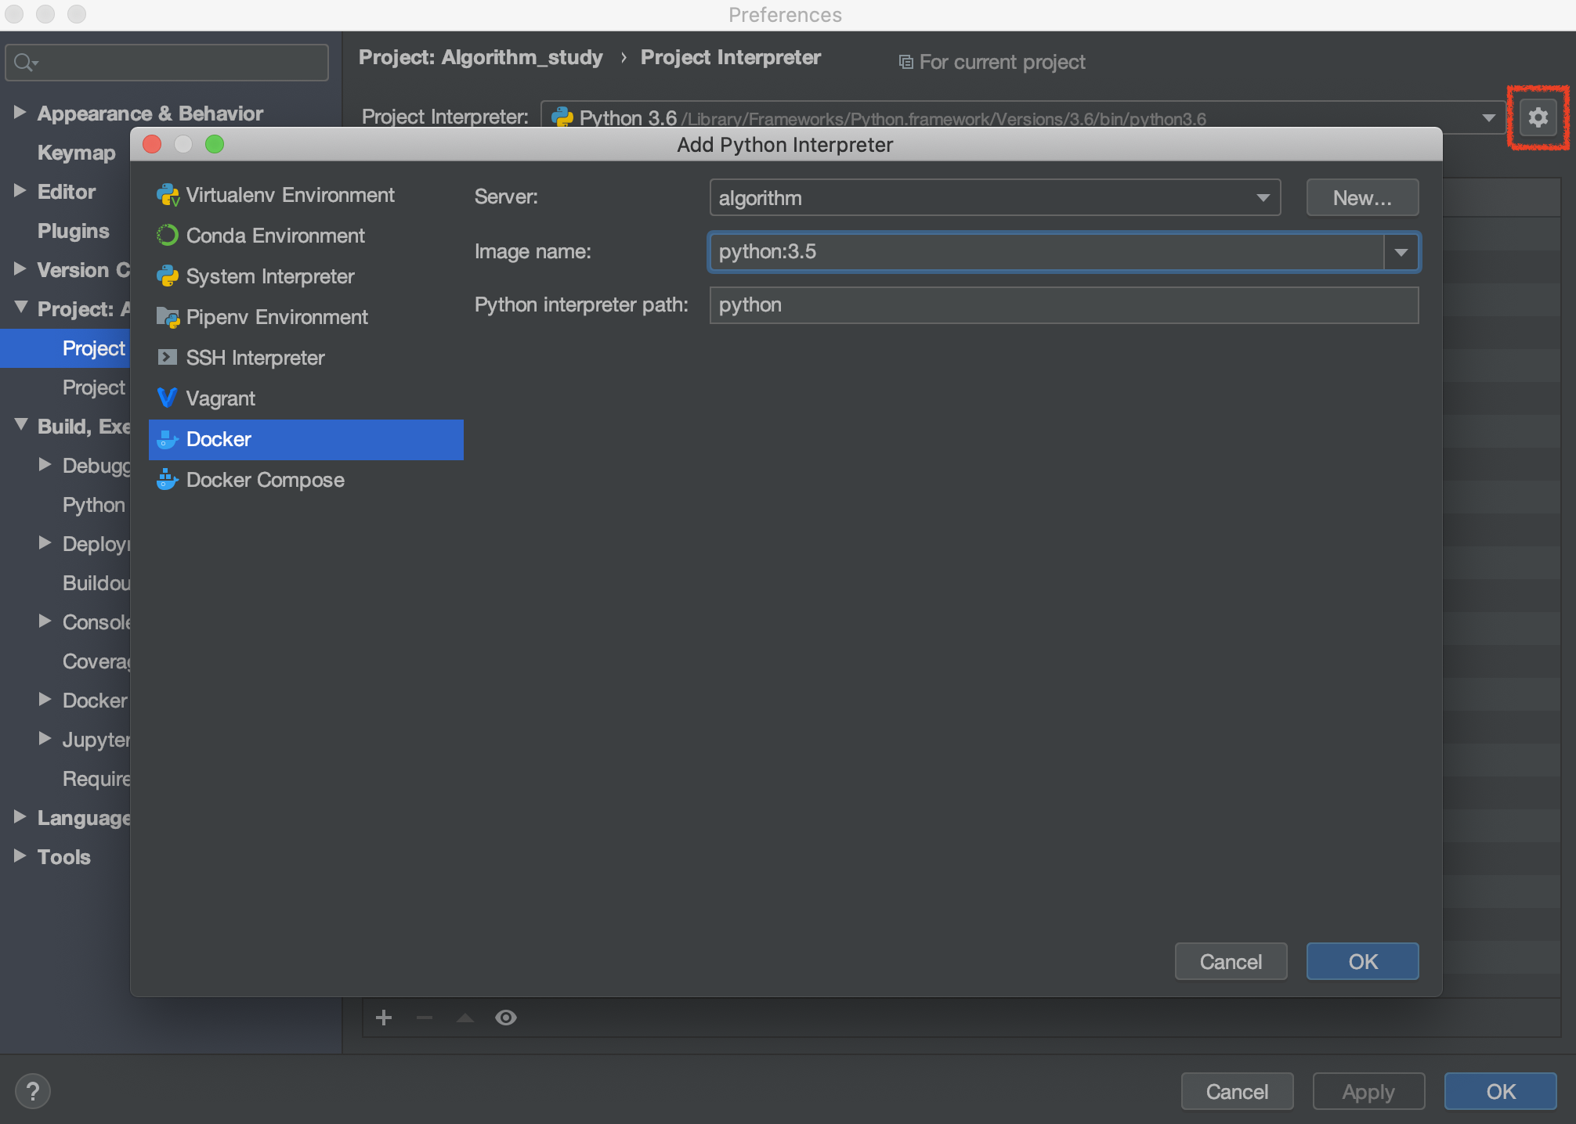Select Conda Environment option
Screen dimensions: 1576x1124
[275, 236]
